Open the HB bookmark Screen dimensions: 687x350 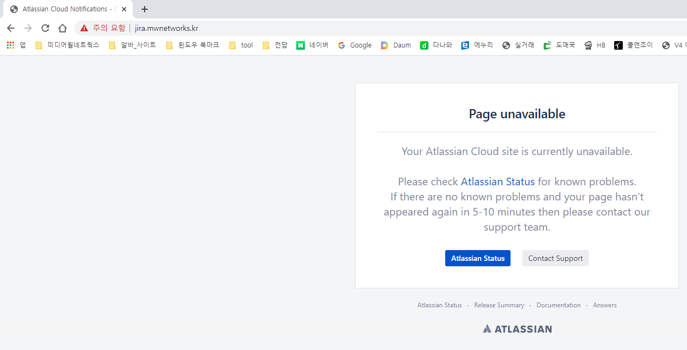[595, 45]
